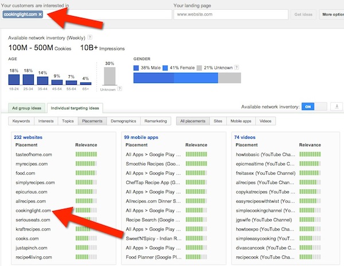Select seriouseats.com placement
Viewport: 344px width, 266px height.
coord(33,220)
